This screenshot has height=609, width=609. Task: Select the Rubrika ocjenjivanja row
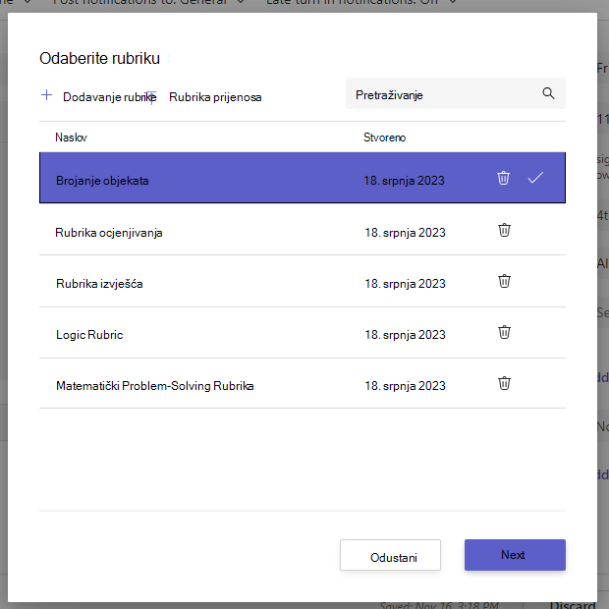[303, 230]
